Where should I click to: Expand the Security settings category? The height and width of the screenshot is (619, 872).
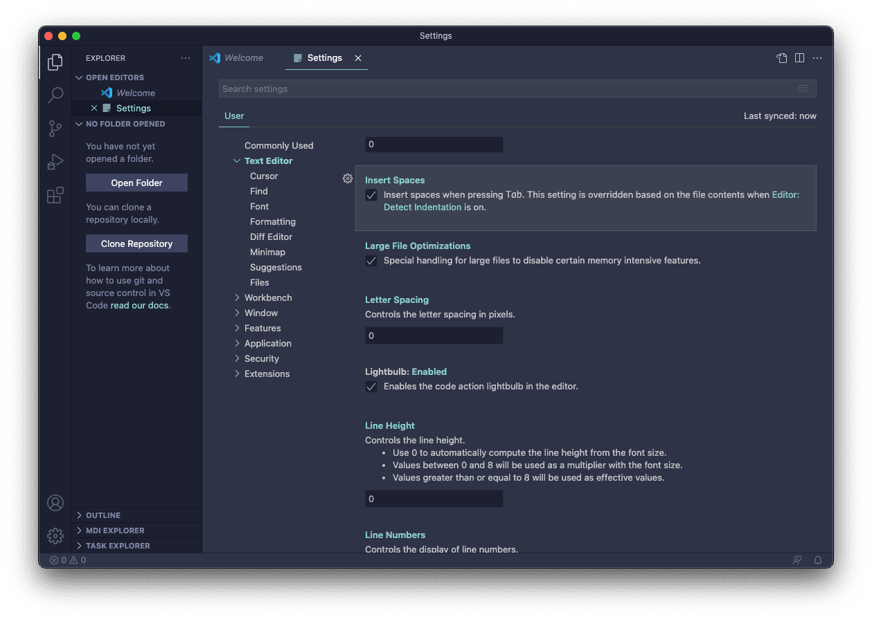(x=237, y=358)
